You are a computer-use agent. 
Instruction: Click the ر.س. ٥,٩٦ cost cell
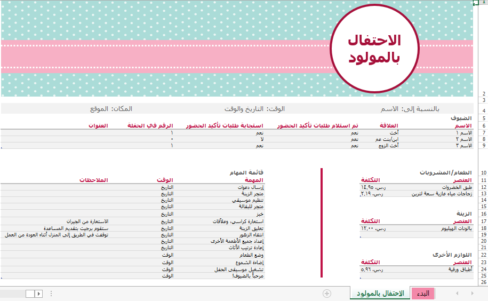tap(372, 270)
